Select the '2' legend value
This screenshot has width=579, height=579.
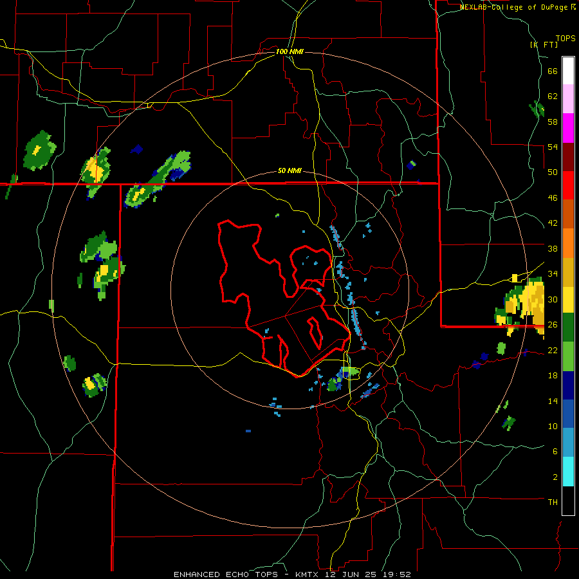(x=555, y=477)
